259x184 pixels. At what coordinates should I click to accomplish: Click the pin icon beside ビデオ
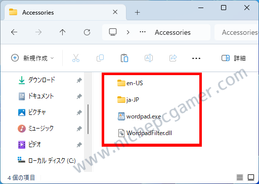coord(79,145)
